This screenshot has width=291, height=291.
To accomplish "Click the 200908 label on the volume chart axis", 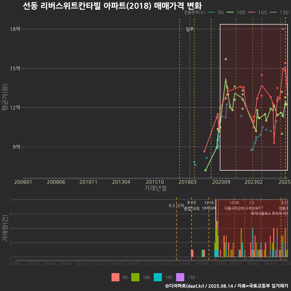I will point(65,263).
